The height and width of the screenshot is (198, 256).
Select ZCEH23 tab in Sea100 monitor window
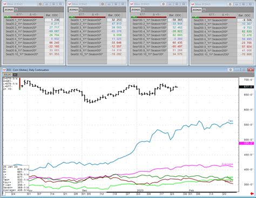point(136,10)
